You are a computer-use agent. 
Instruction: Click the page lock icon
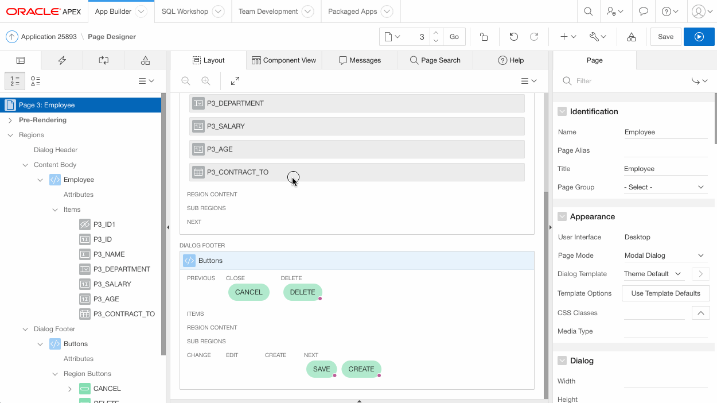484,37
